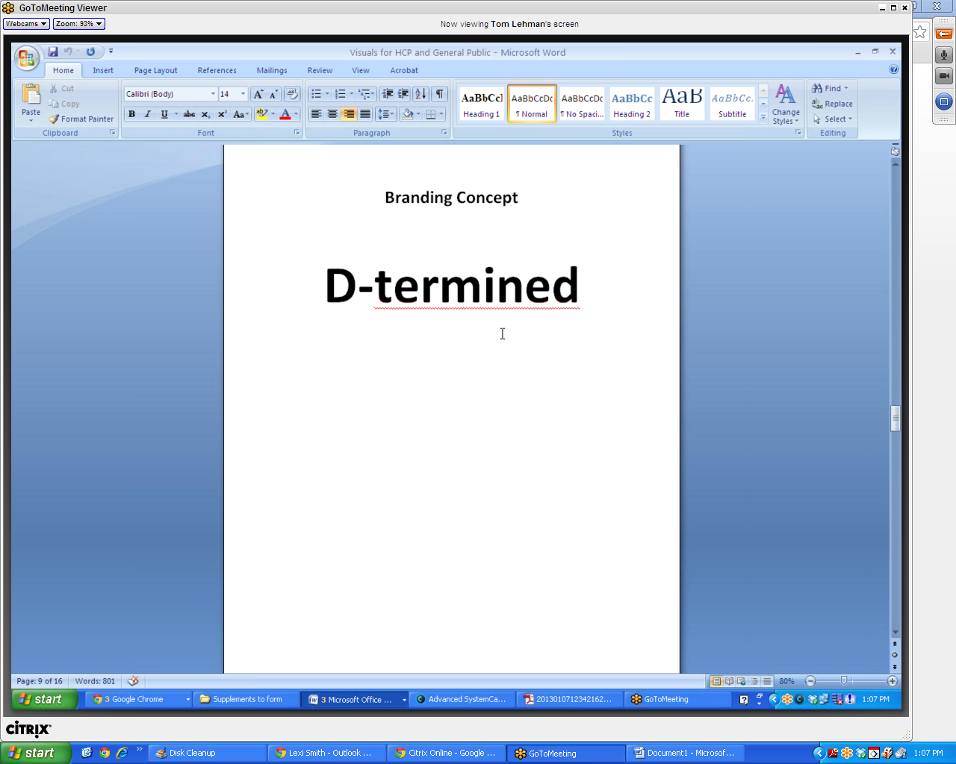Apply yellow text highlight color
This screenshot has height=764, width=956.
(x=261, y=114)
